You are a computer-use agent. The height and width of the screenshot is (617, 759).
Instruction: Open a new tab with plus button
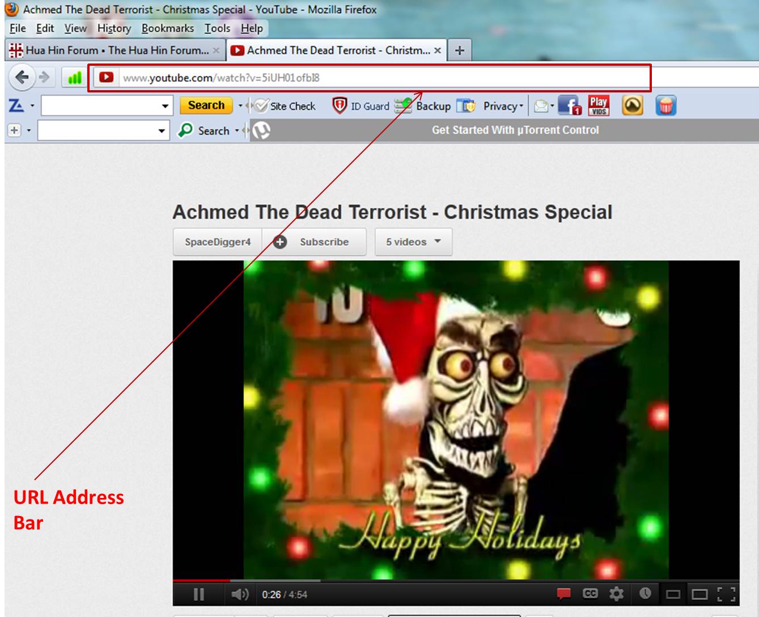pos(460,50)
